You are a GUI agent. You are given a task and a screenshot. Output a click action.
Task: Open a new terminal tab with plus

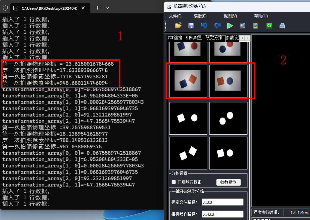(x=97, y=8)
